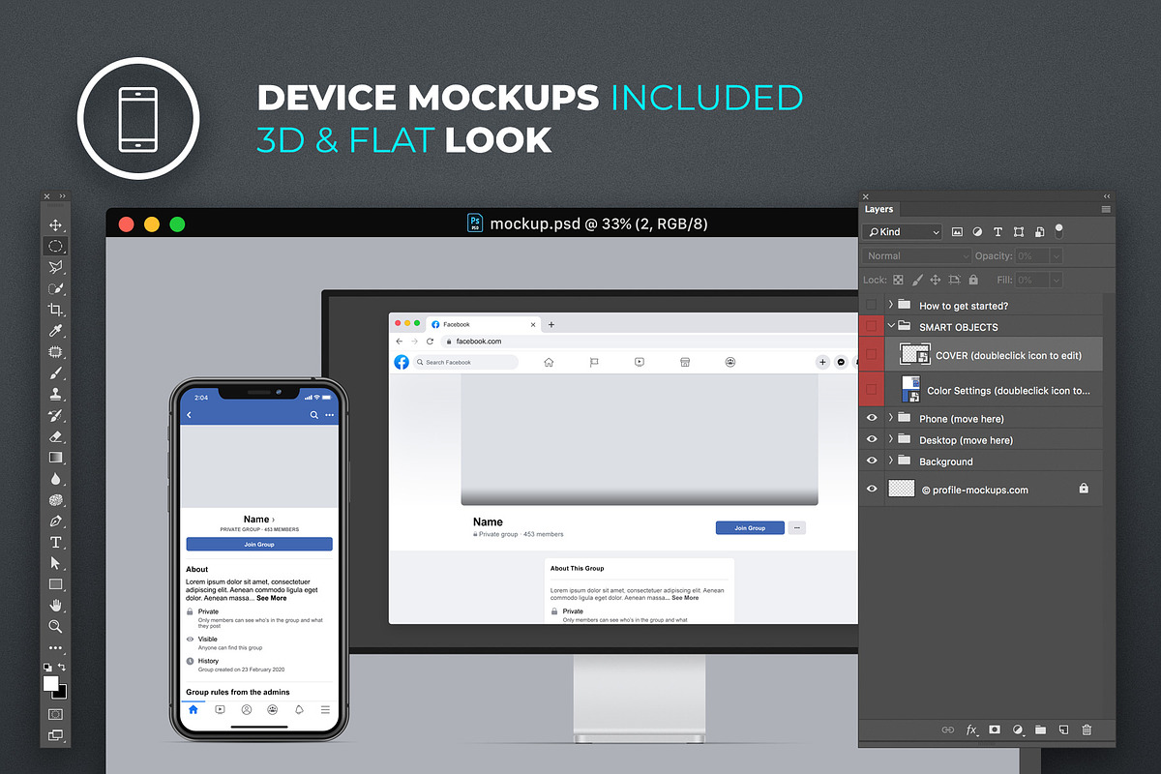Add a layer mask
1161x774 pixels.
pyautogui.click(x=995, y=730)
